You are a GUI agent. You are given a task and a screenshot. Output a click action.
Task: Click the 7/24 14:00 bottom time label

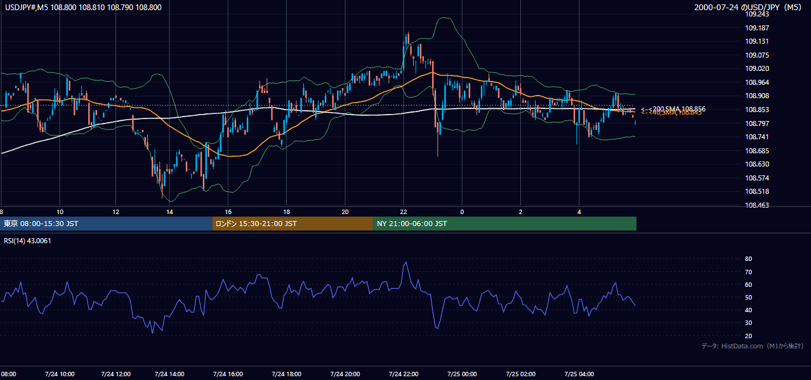pos(169,374)
